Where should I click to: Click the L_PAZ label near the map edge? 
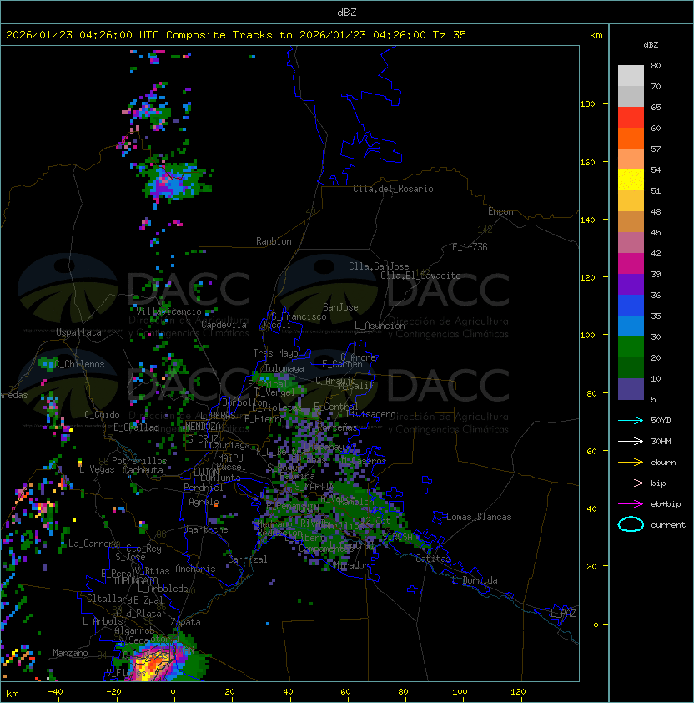(x=563, y=613)
